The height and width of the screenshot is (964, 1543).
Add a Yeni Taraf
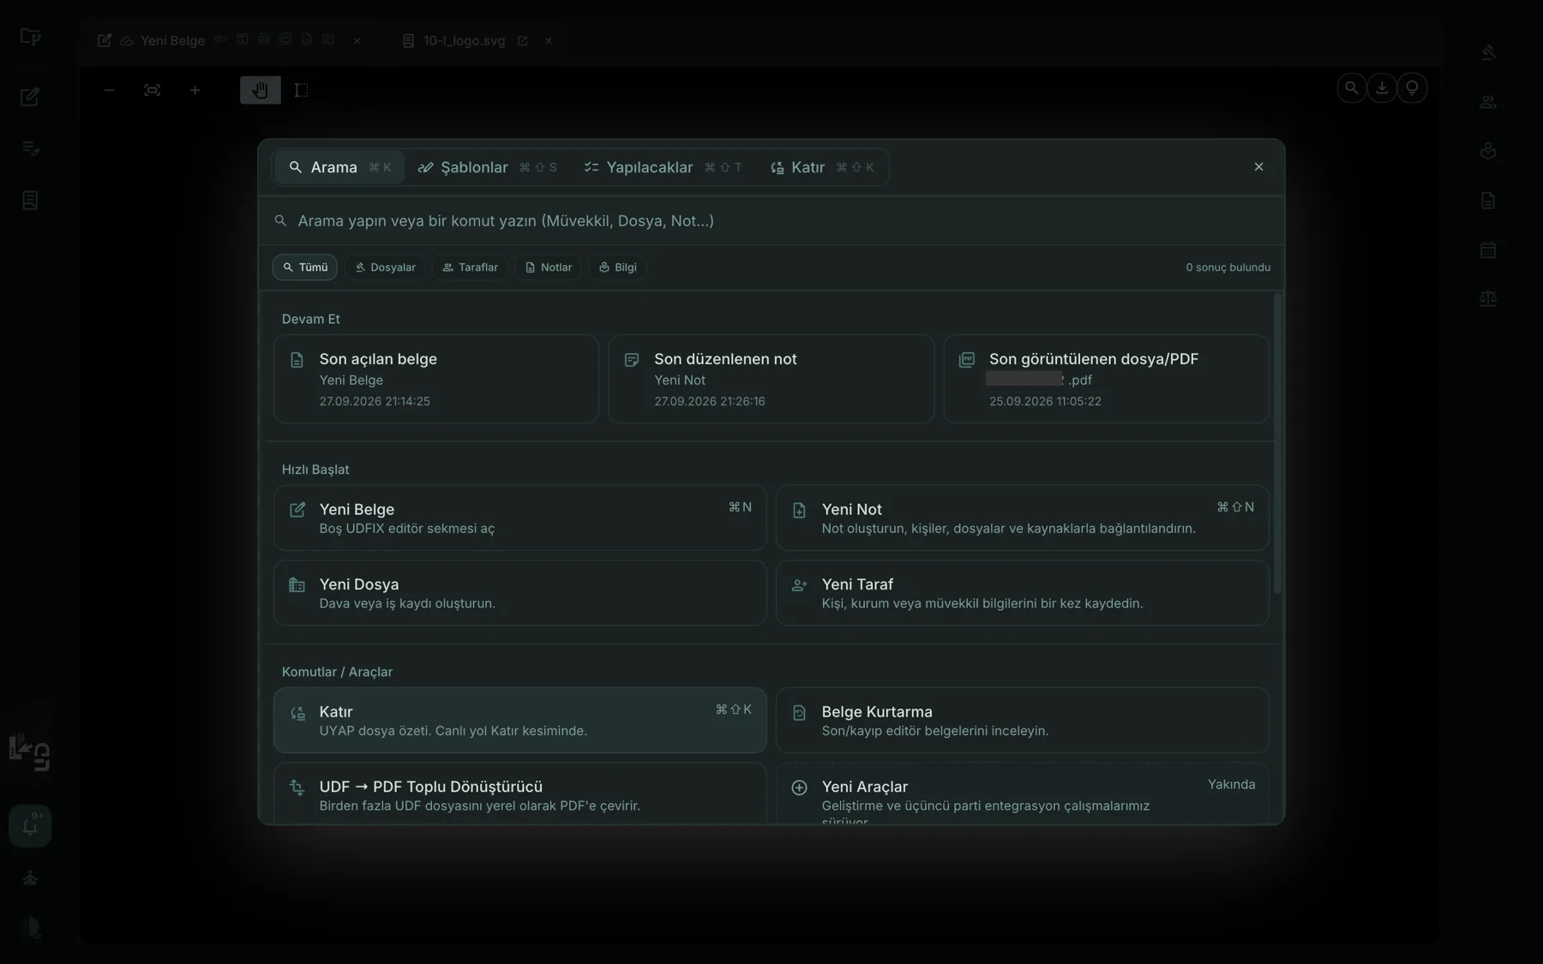click(1023, 593)
